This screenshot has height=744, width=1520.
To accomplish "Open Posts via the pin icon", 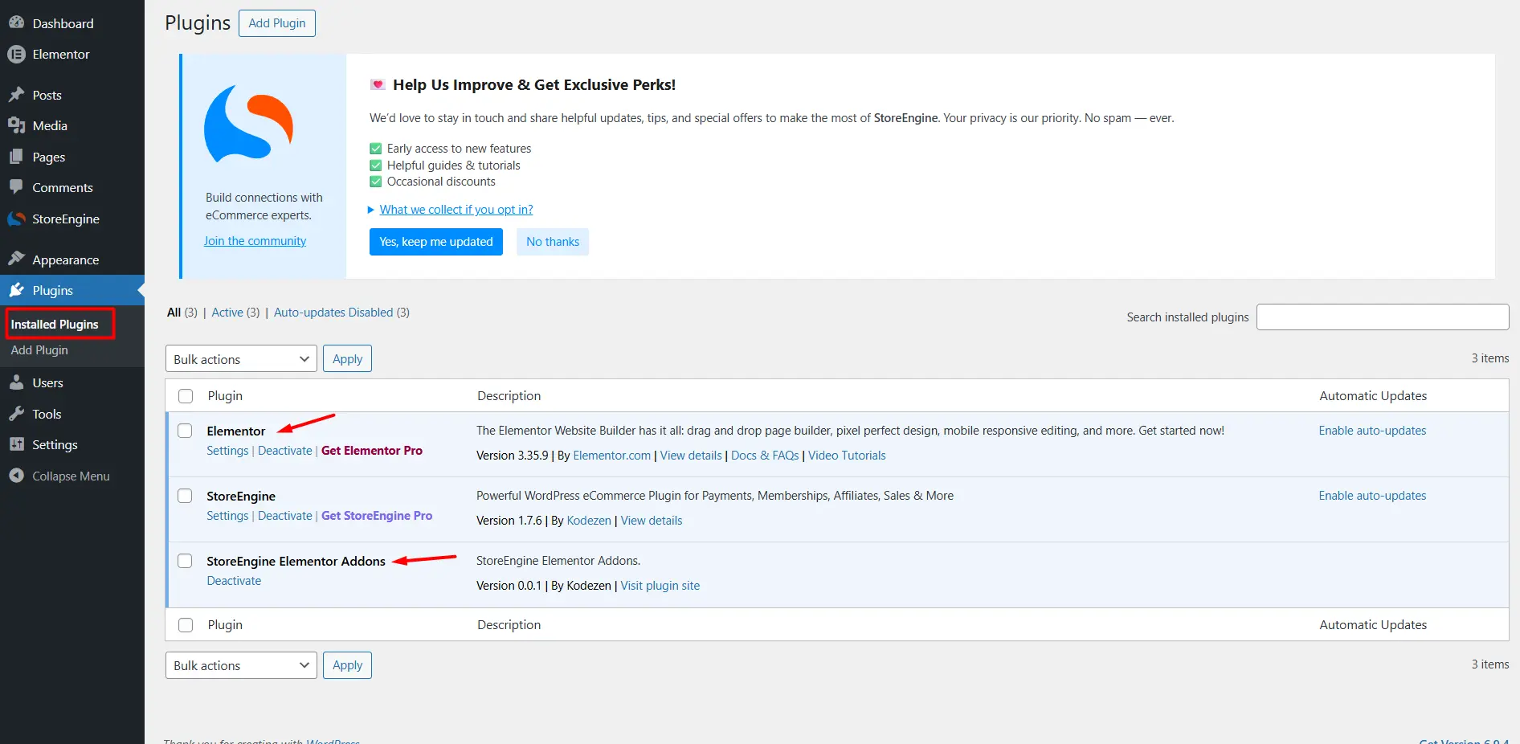I will tap(18, 95).
